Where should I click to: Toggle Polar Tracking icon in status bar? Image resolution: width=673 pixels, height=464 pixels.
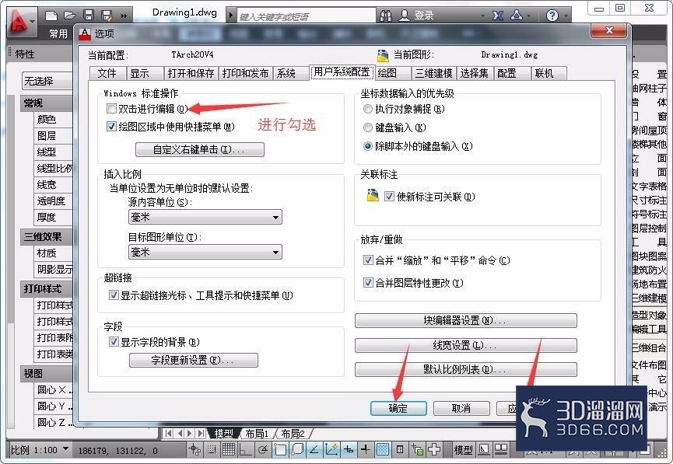(263, 449)
